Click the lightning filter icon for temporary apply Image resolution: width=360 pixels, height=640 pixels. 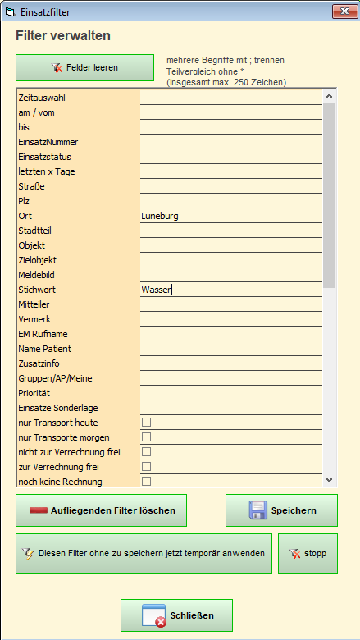[x=29, y=554]
